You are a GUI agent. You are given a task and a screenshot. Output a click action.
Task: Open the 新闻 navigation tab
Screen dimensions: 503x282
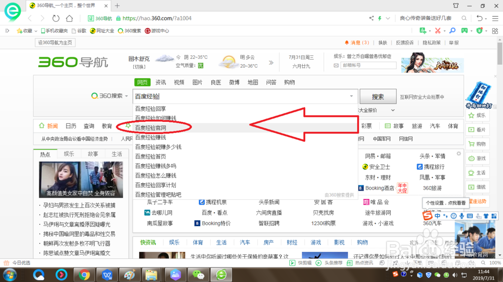pyautogui.click(x=48, y=126)
